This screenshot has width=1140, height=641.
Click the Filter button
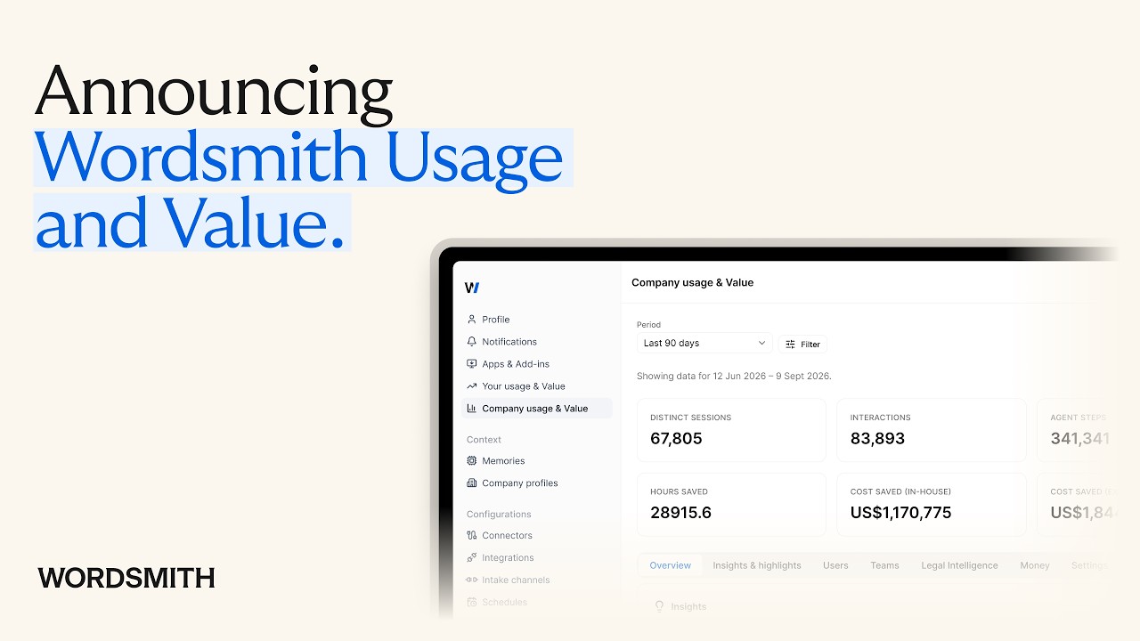click(802, 344)
